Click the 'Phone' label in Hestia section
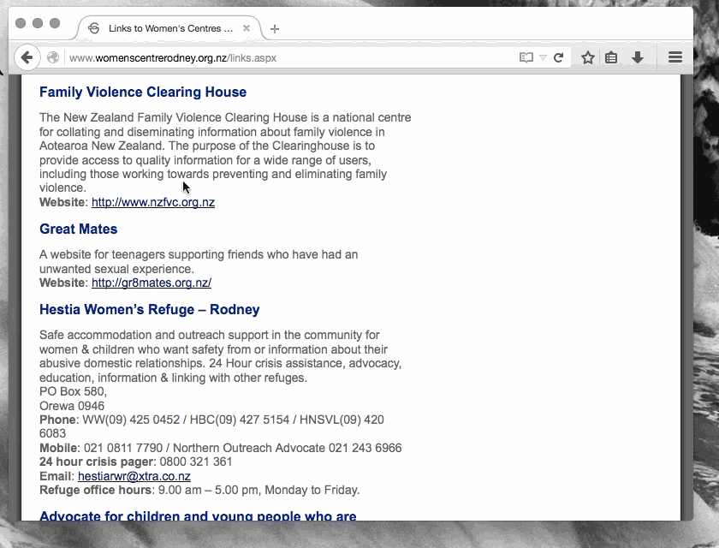Screen dimensions: 719x548 click(x=58, y=420)
